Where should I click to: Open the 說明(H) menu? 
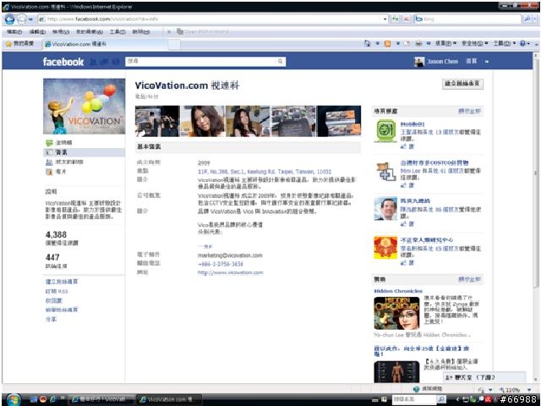coord(141,32)
